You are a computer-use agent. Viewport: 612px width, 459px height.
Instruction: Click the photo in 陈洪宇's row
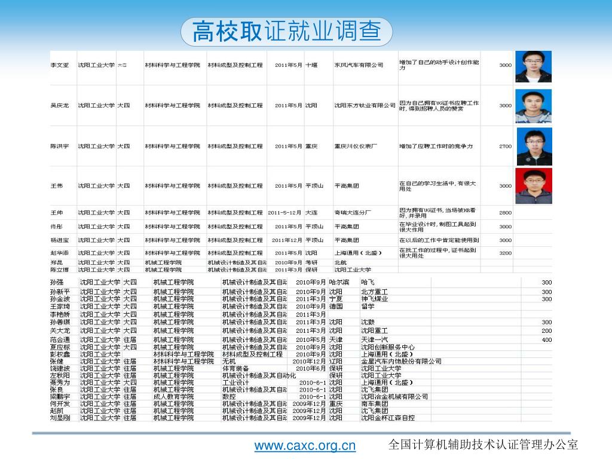[x=534, y=146]
